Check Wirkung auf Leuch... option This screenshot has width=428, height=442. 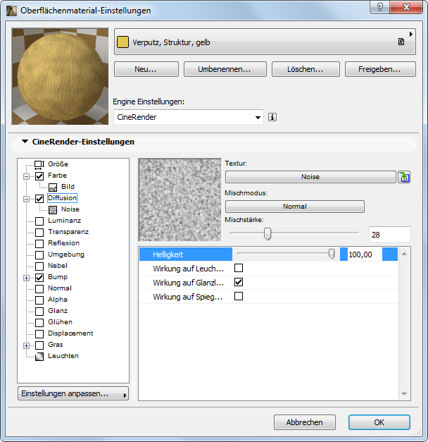point(239,268)
